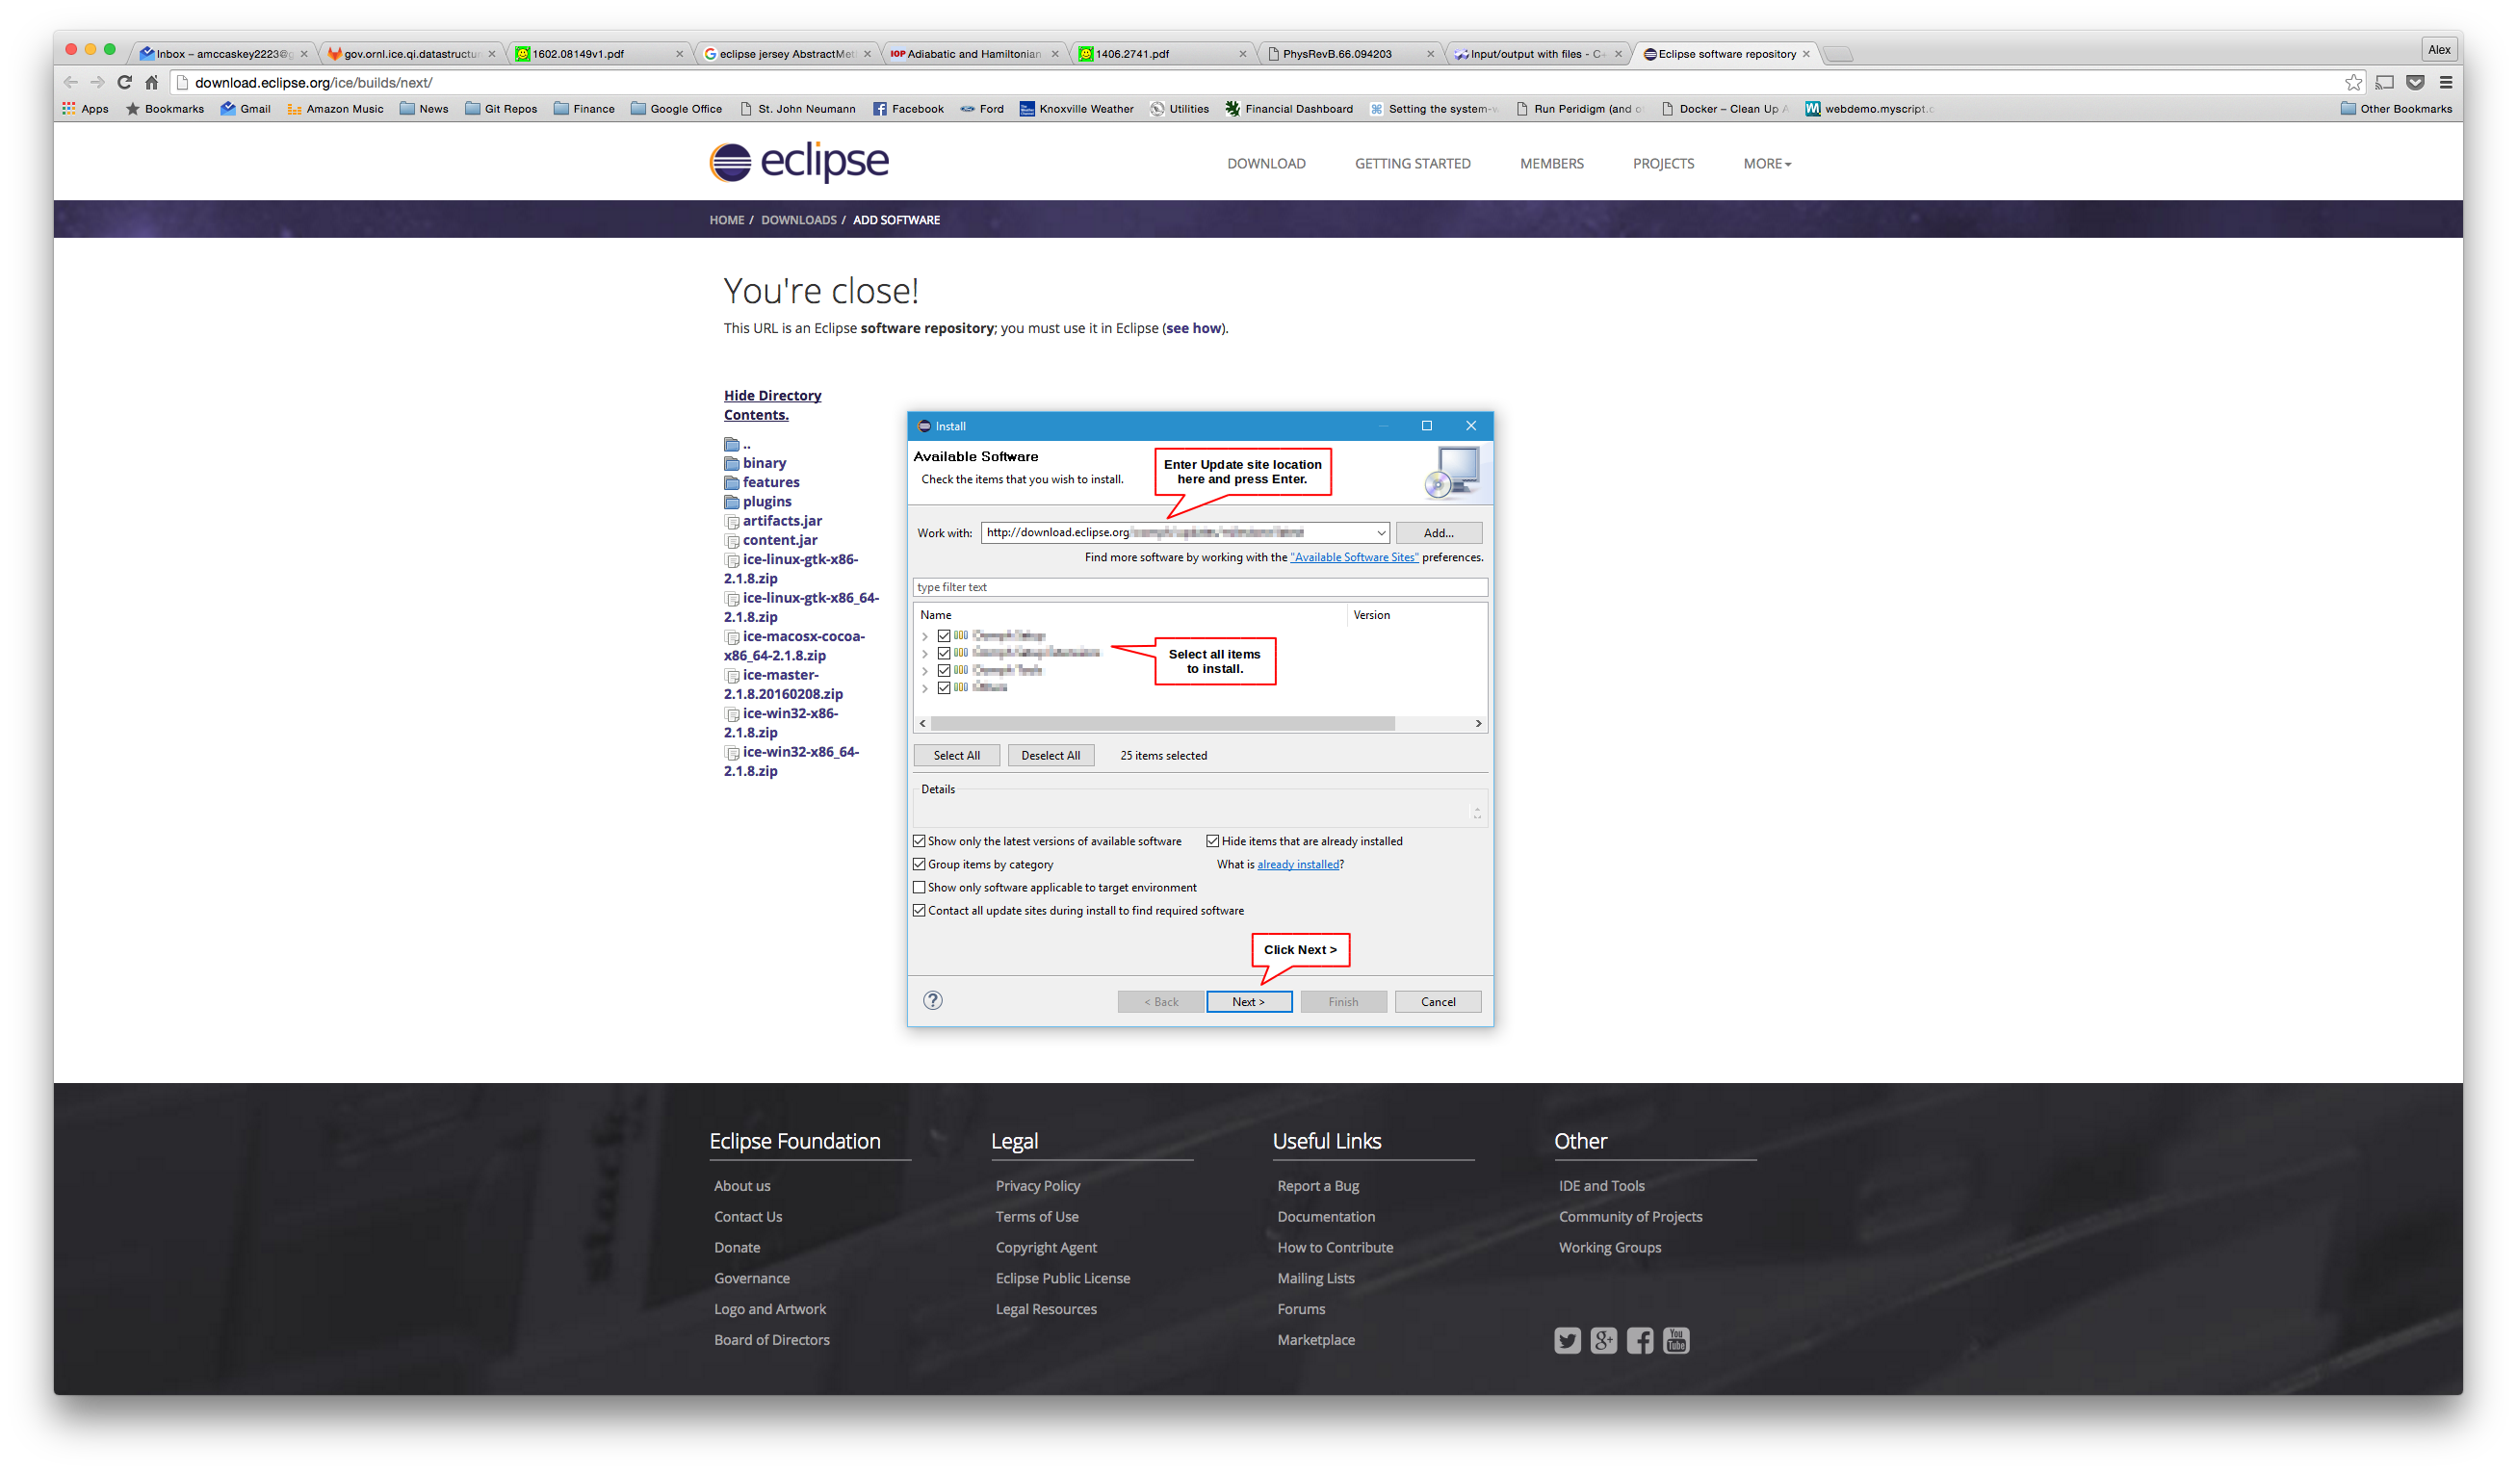The height and width of the screenshot is (1472, 2517).
Task: Enable 'Show only software applicable to target environment'
Action: (x=919, y=887)
